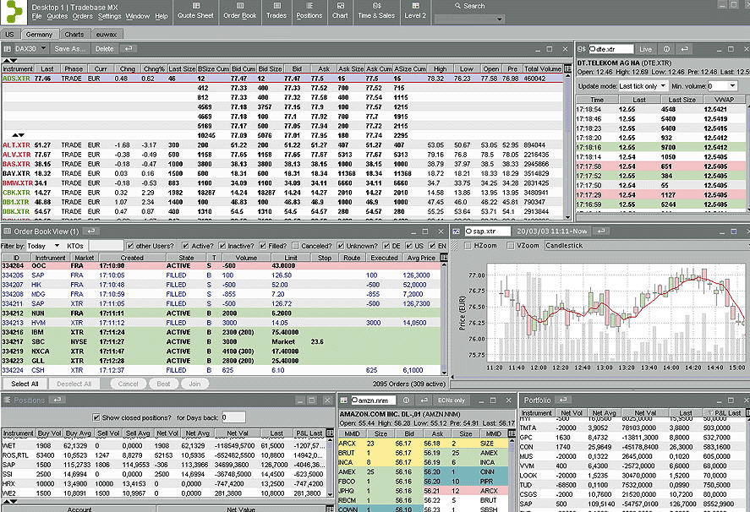This screenshot has width=750, height=512.
Task: Toggle the DE market checkbox
Action: (x=386, y=246)
